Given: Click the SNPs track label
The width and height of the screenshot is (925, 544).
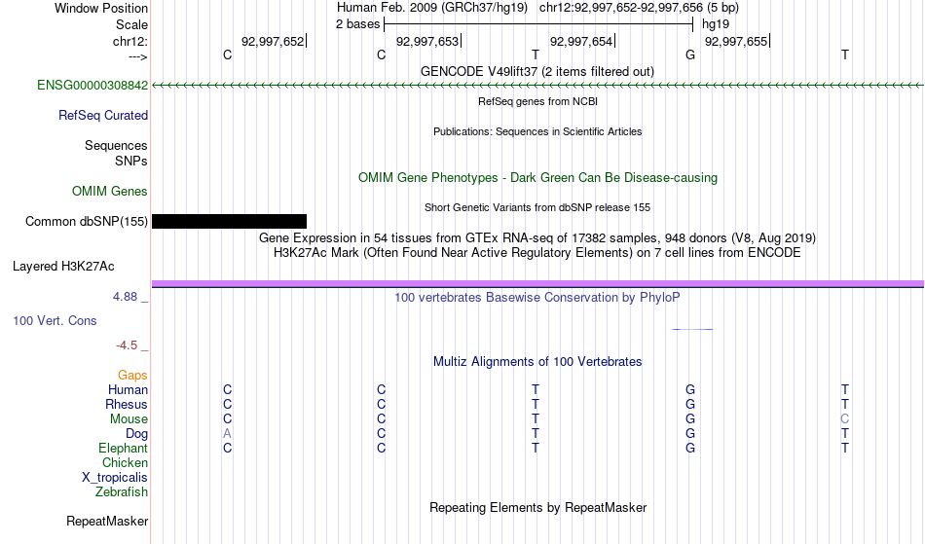Looking at the screenshot, I should (x=131, y=161).
